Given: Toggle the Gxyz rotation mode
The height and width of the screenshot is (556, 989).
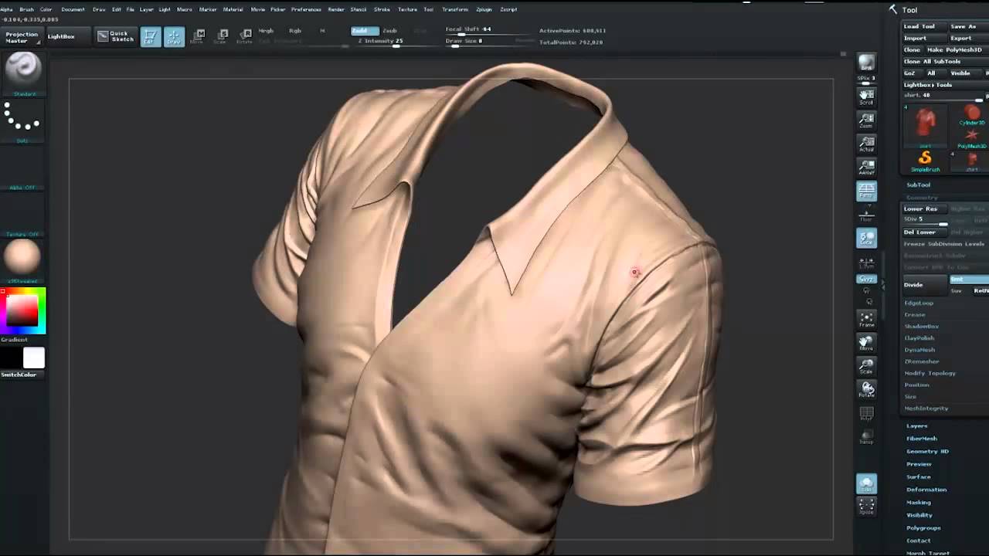Looking at the screenshot, I should pos(866,279).
